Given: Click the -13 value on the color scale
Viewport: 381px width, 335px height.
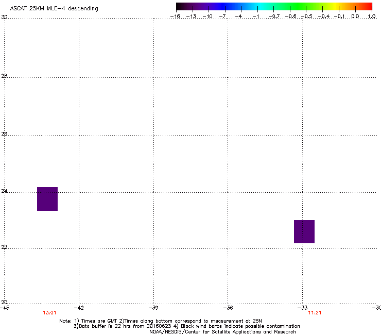Looking at the screenshot, I should point(191,16).
